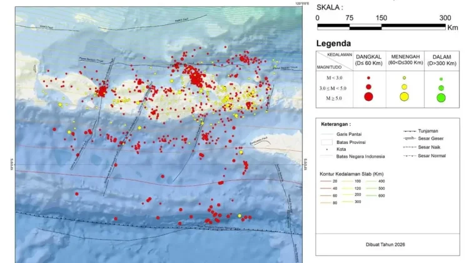Screen dimensions: 469x263
Task: Click the Garis Pantai line symbol
Action: [x=326, y=134]
